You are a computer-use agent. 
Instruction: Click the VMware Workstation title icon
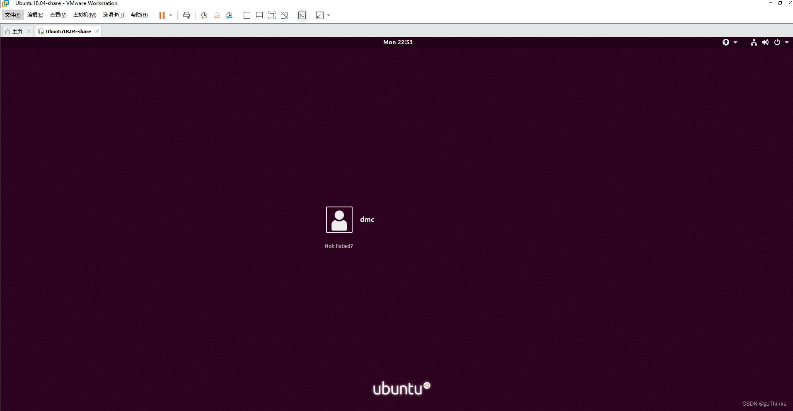pyautogui.click(x=5, y=3)
